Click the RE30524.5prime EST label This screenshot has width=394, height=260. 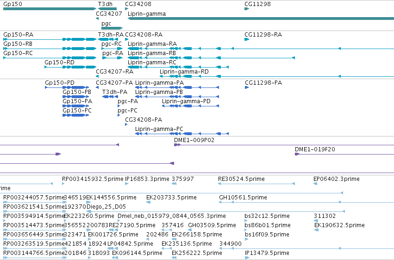242,179
